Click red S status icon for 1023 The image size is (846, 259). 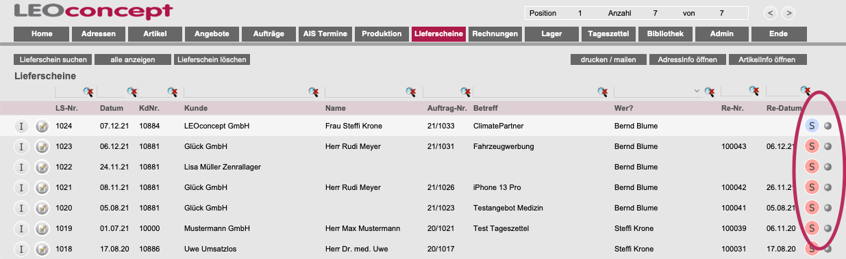[812, 146]
